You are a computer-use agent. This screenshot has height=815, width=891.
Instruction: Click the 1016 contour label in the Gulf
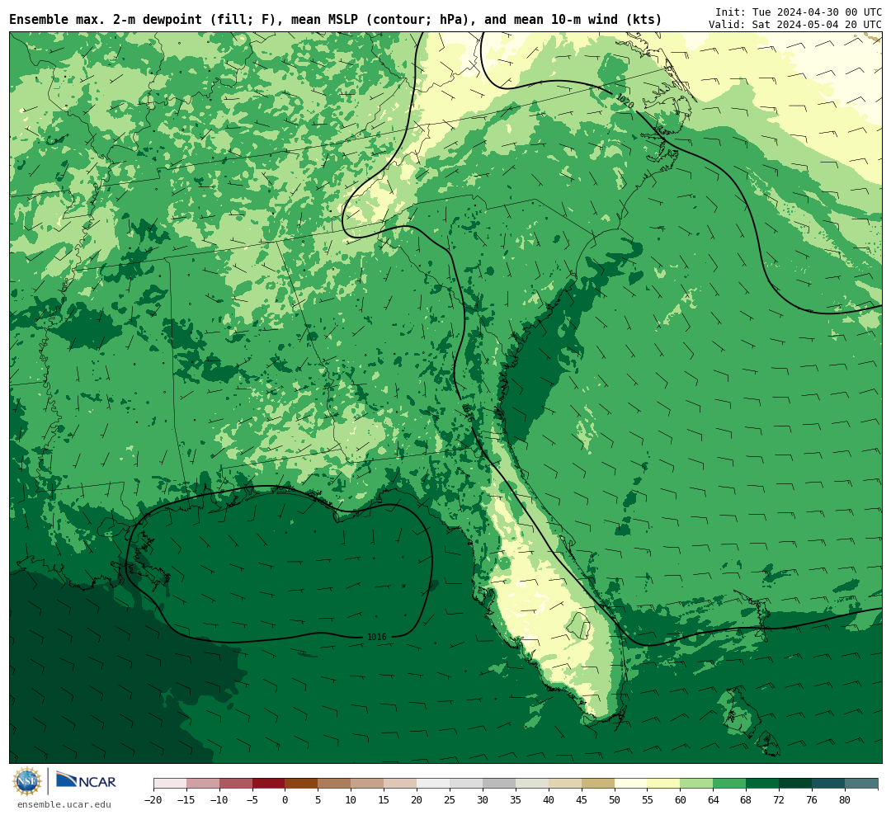(x=377, y=637)
